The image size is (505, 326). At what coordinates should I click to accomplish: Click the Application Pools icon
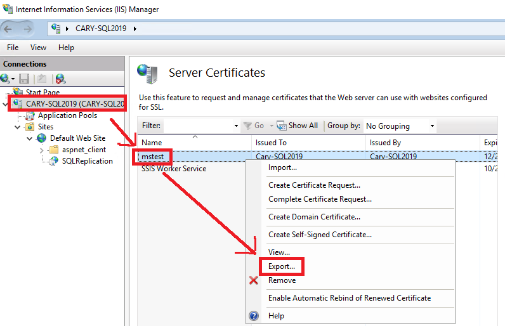[30, 115]
